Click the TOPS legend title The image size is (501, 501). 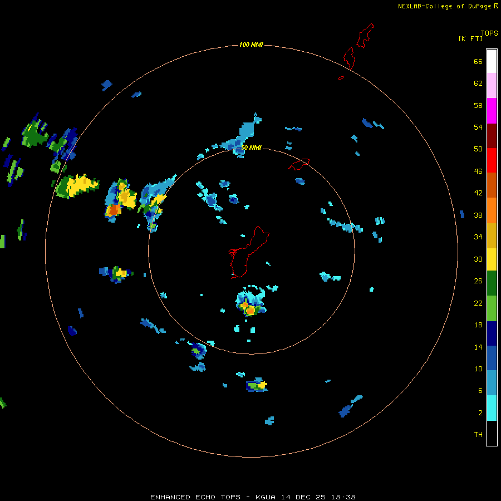pos(489,33)
